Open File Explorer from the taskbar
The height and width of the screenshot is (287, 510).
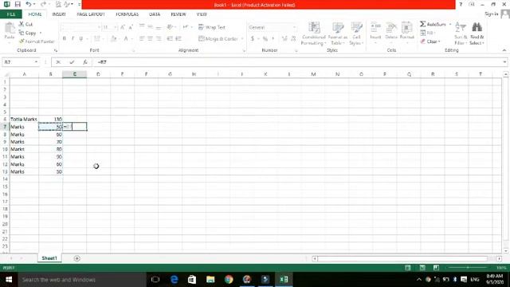pos(210,280)
